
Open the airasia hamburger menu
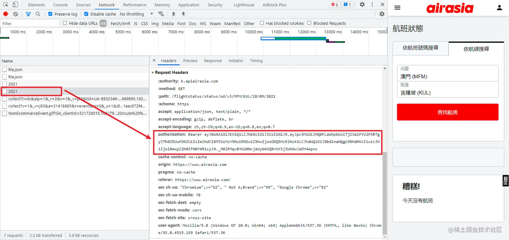[397, 8]
